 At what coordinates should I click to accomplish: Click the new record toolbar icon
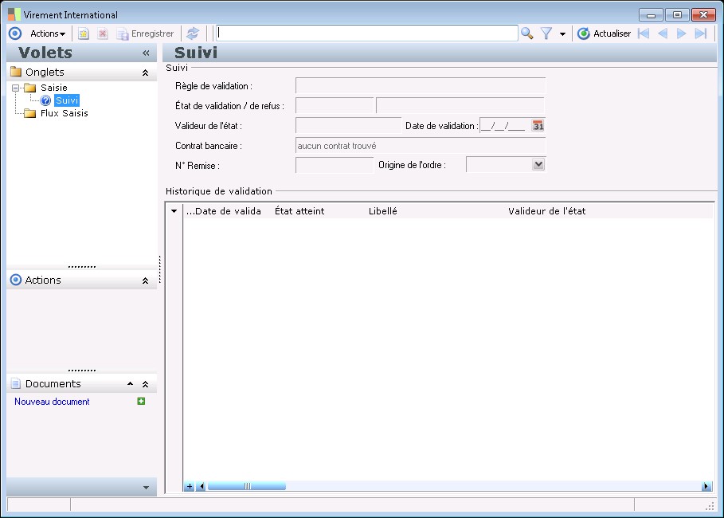click(x=83, y=33)
